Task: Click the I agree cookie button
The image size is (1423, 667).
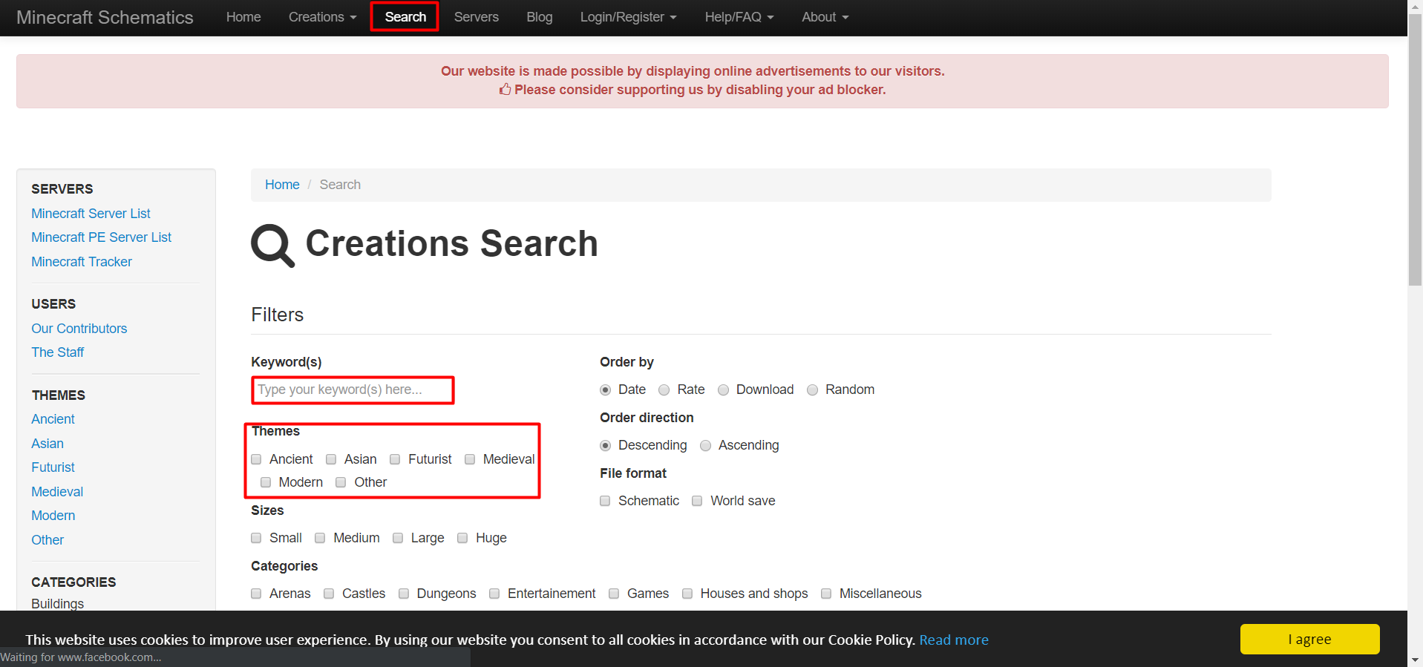Action: click(1309, 639)
